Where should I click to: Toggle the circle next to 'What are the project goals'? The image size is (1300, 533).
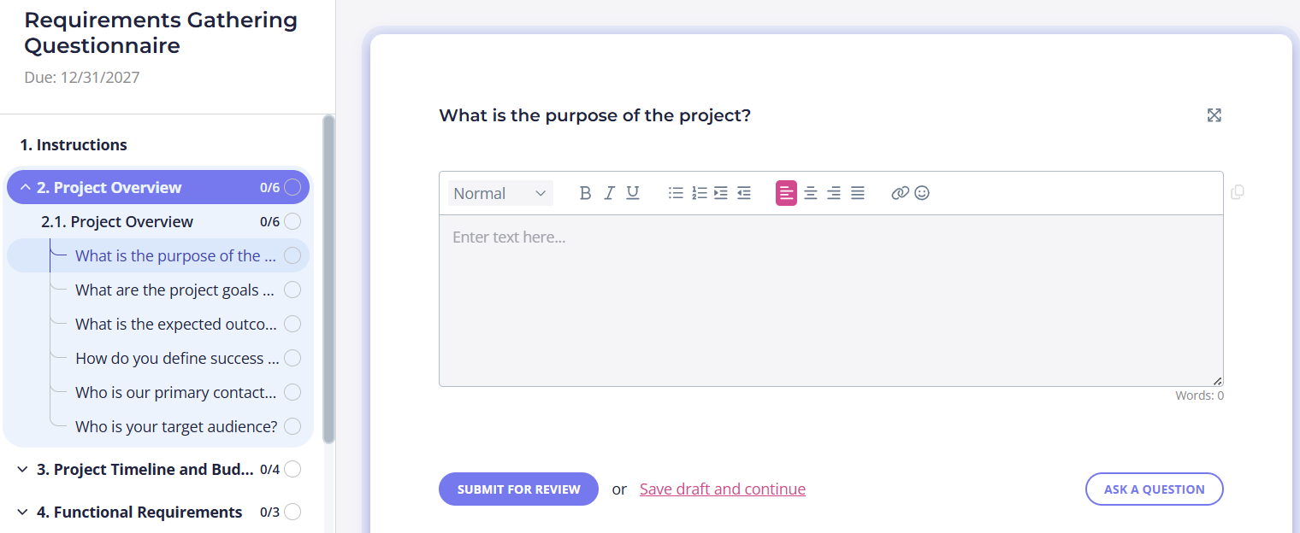click(292, 290)
